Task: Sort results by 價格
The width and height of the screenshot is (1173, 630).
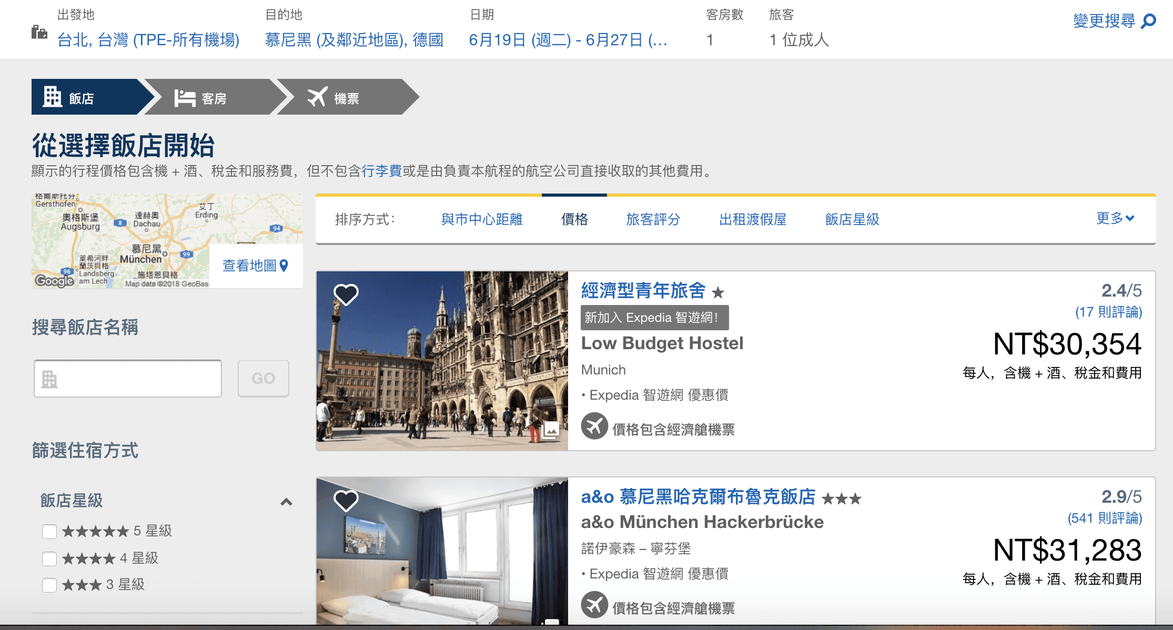Action: click(574, 219)
